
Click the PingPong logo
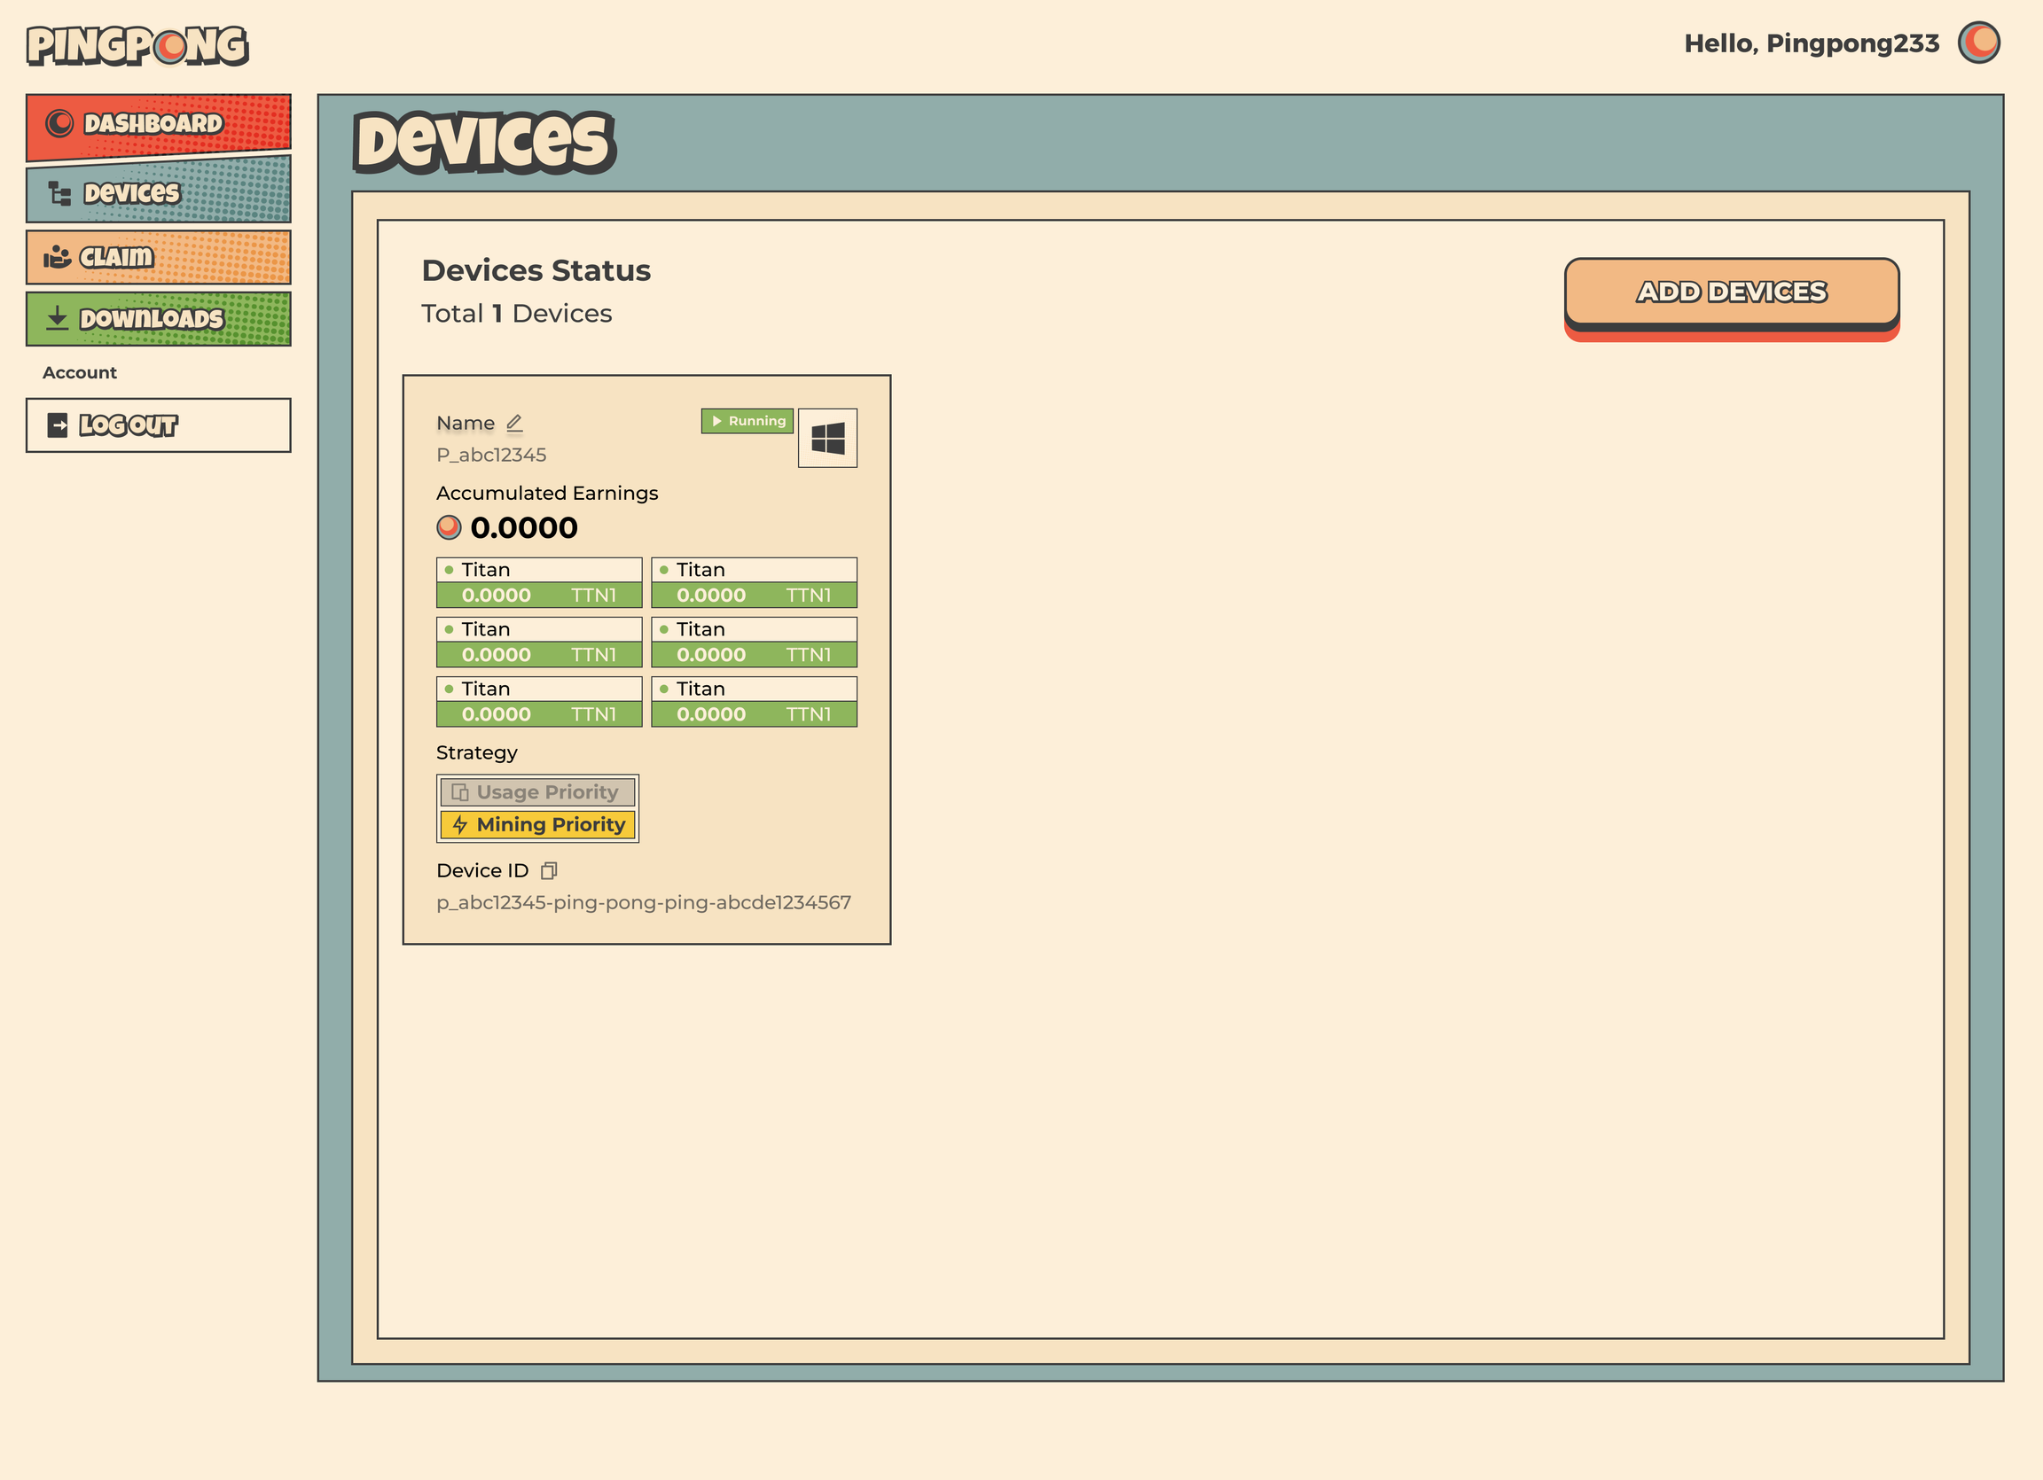pyautogui.click(x=137, y=46)
